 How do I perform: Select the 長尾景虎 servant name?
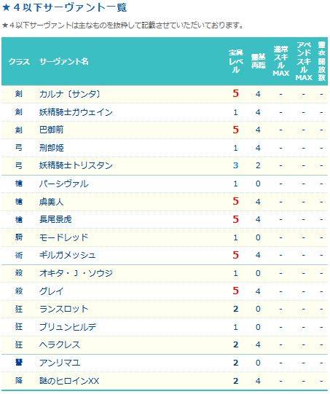tap(55, 219)
